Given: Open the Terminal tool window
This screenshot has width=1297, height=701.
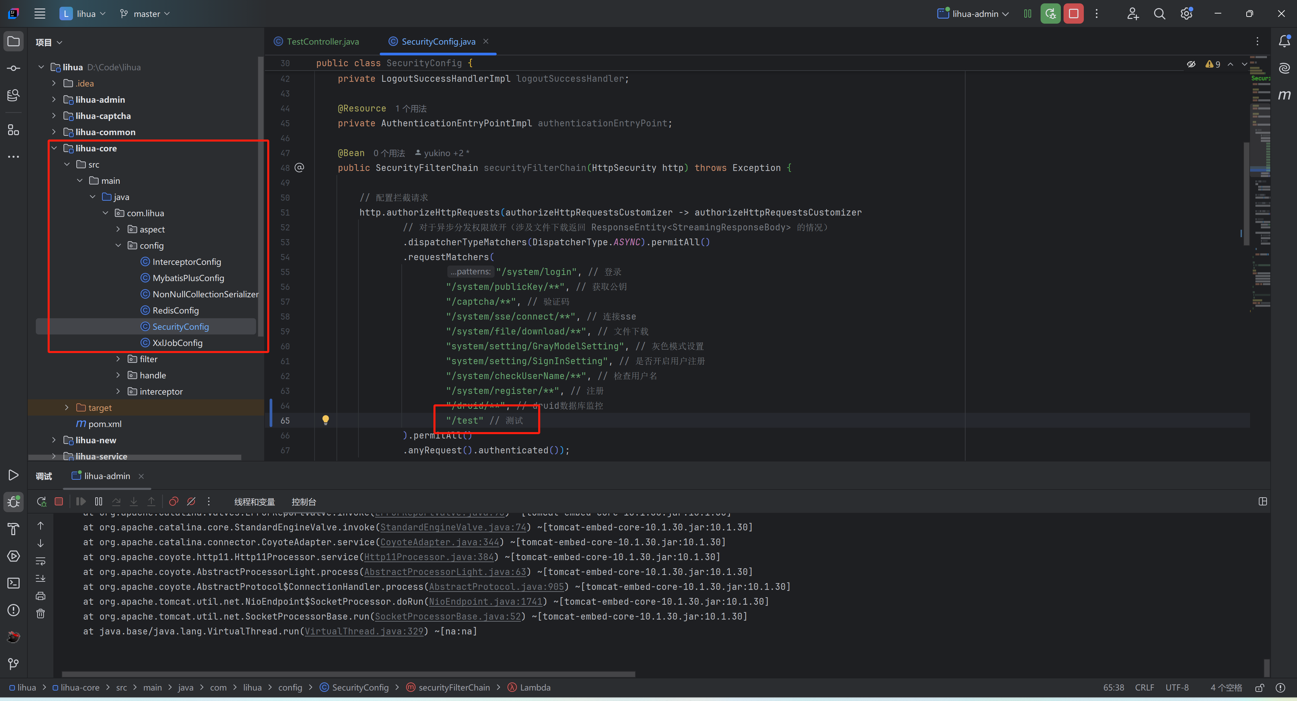Looking at the screenshot, I should [14, 583].
